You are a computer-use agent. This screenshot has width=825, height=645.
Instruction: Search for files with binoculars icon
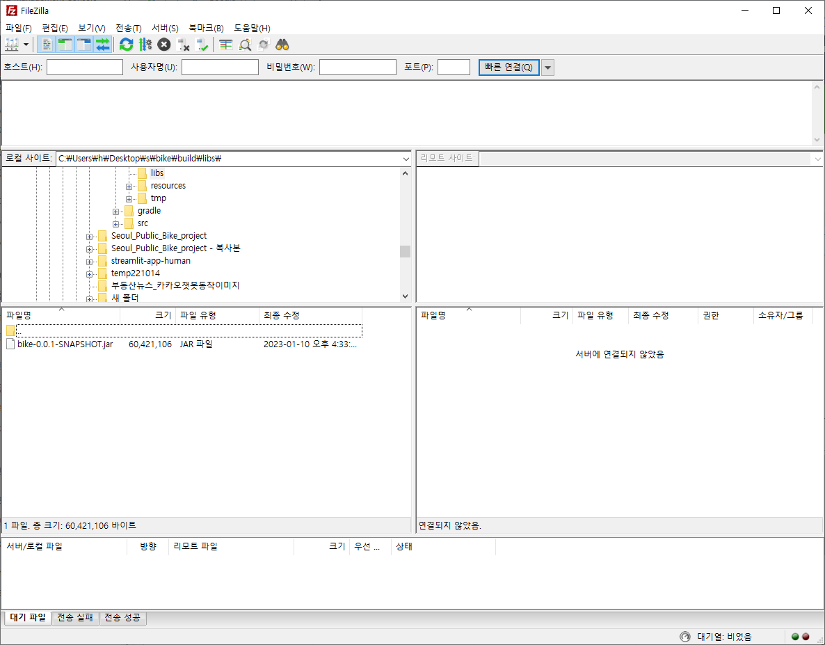[x=282, y=45]
